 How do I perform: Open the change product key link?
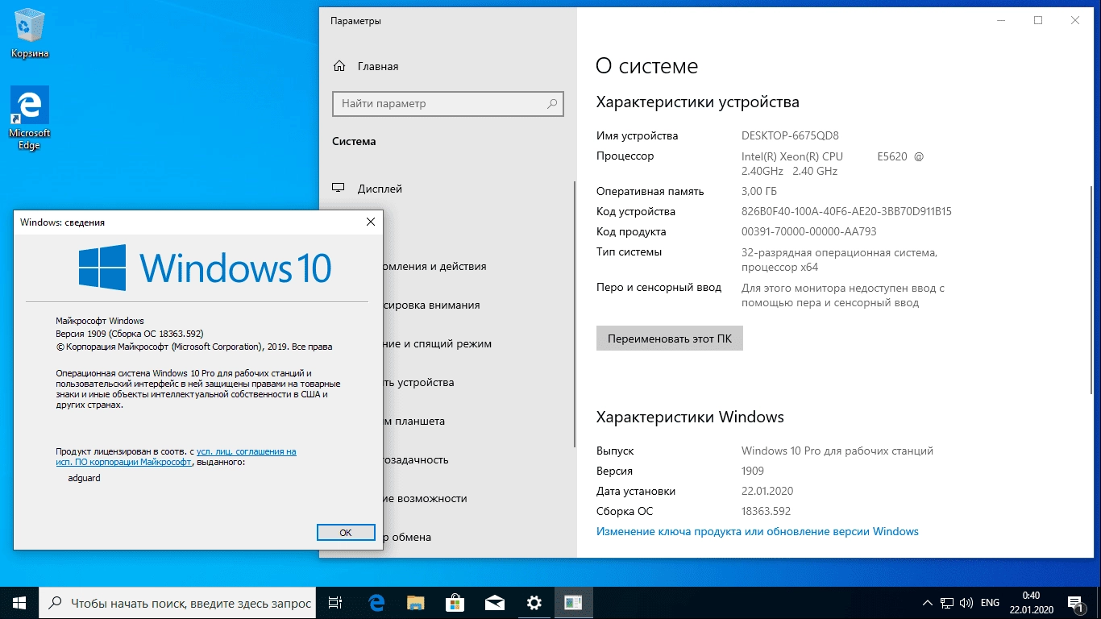tap(757, 531)
